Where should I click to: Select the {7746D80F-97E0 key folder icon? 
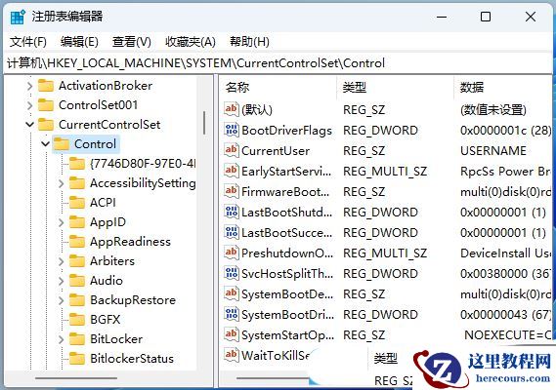tap(77, 164)
